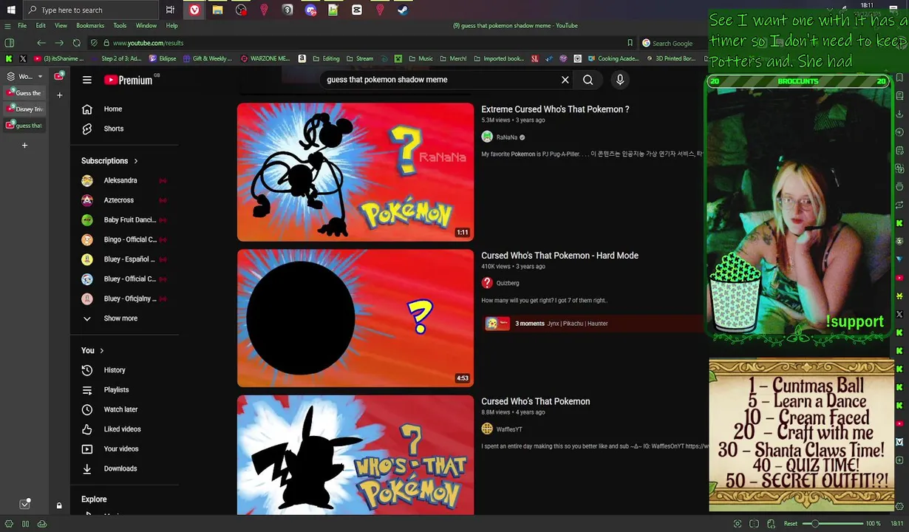Open the Bingo - Official Channel subscription
The height and width of the screenshot is (532, 909).
(x=125, y=239)
